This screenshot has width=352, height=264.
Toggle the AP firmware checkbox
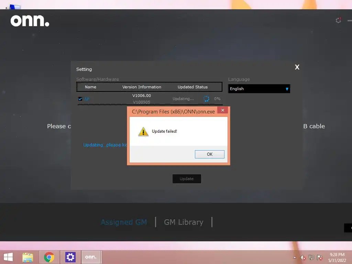[x=80, y=99]
